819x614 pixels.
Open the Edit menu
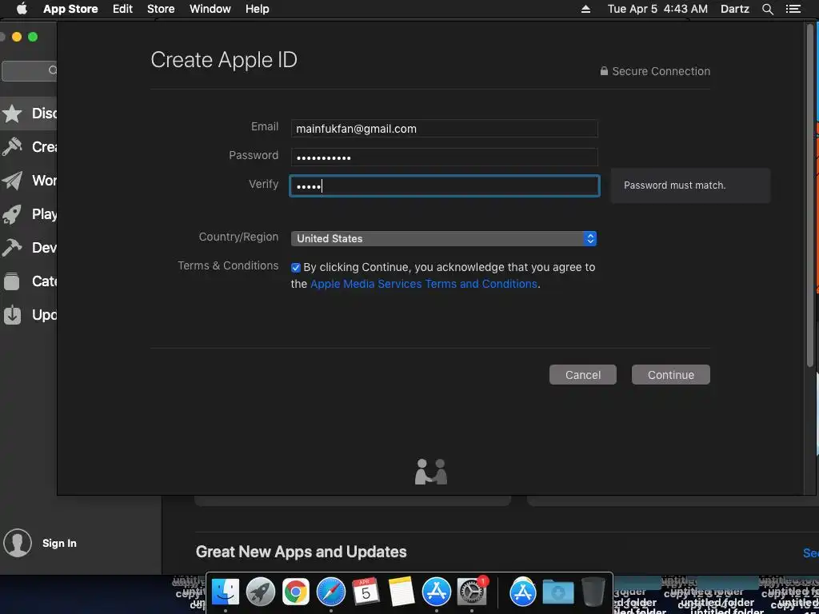tap(122, 9)
